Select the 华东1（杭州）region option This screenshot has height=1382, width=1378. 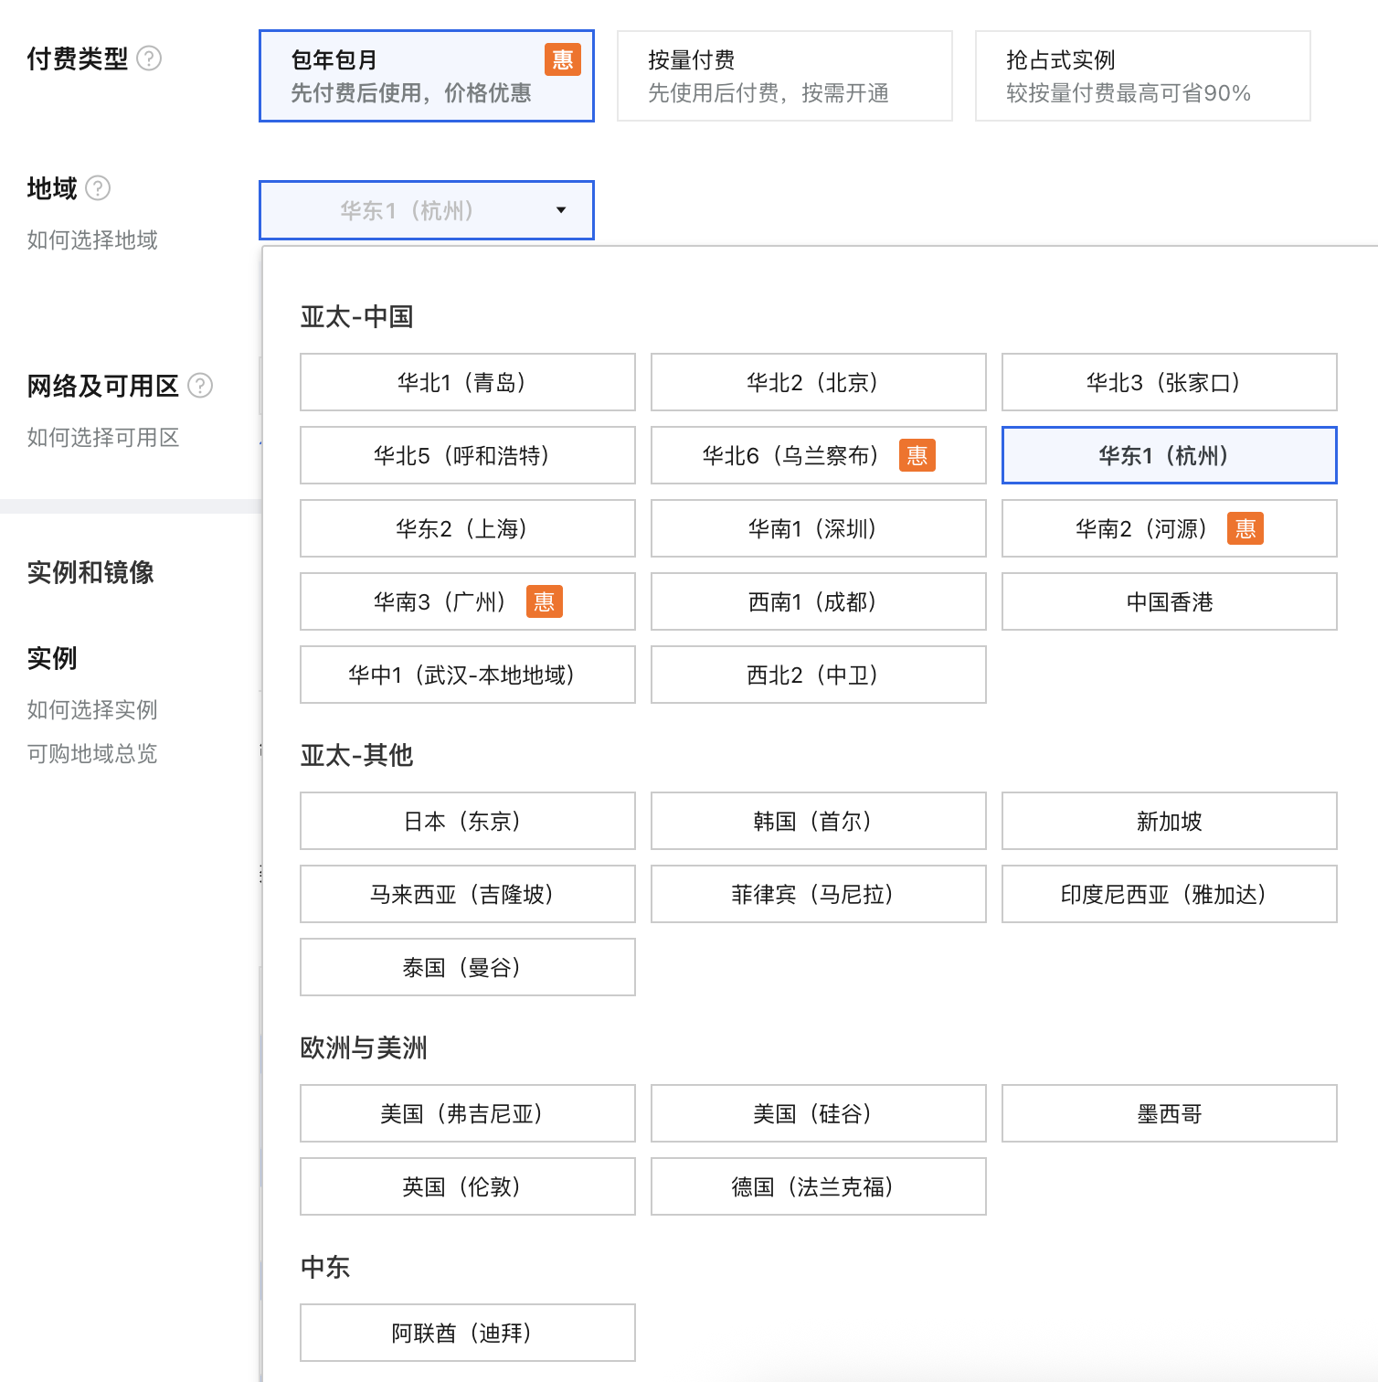pyautogui.click(x=1169, y=455)
